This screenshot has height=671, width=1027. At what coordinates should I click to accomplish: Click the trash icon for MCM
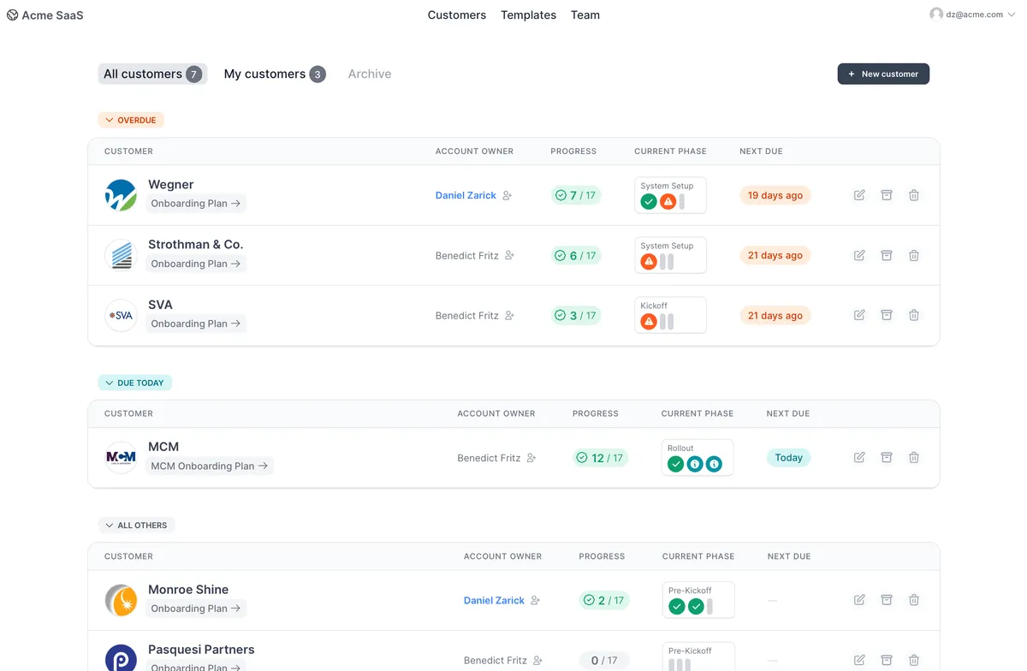coord(914,458)
